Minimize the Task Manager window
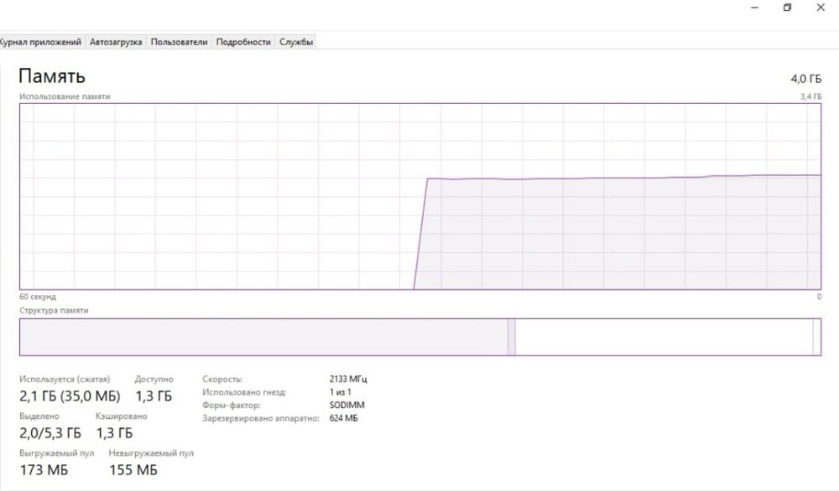This screenshot has height=491, width=839. coord(754,8)
